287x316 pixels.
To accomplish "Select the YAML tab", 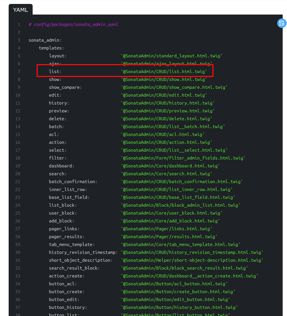I will pyautogui.click(x=20, y=9).
